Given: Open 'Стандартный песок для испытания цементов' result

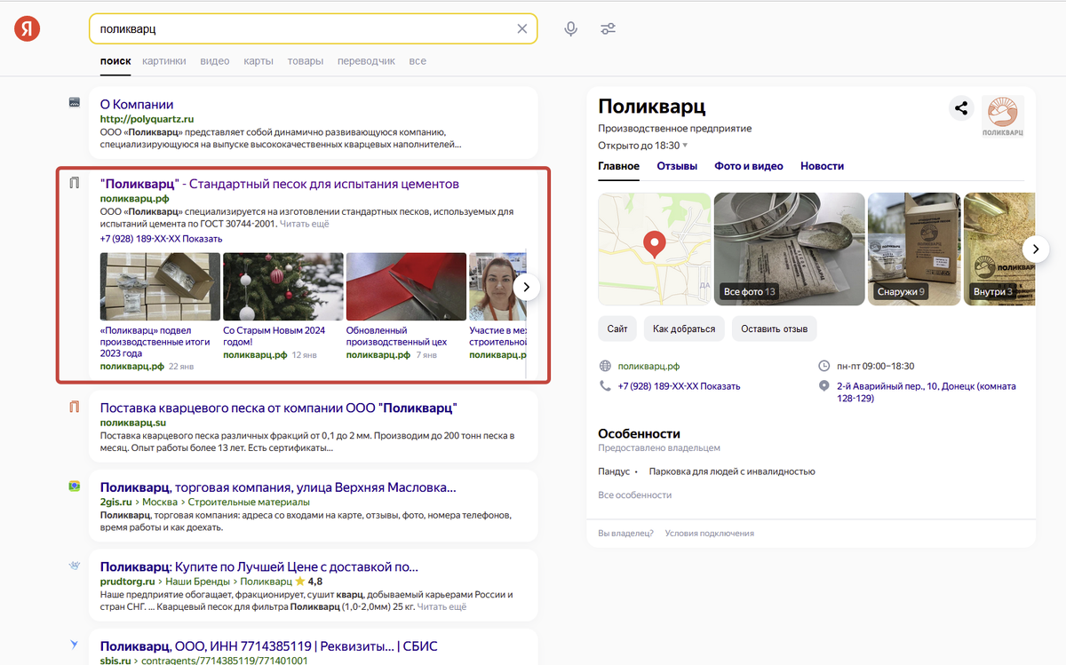Looking at the screenshot, I should [280, 184].
